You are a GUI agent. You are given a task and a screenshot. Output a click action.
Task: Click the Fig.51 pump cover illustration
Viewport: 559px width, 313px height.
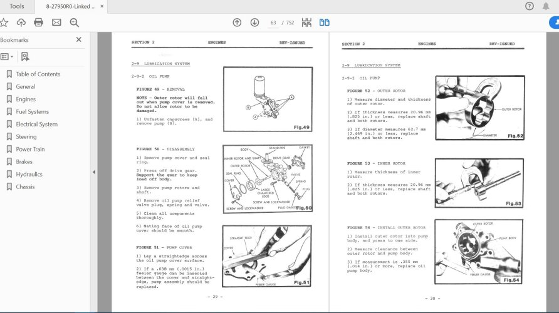coord(267,256)
